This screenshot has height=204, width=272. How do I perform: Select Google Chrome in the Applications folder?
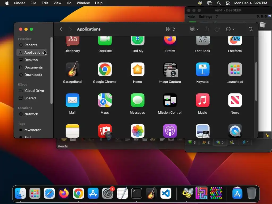pyautogui.click(x=105, y=69)
